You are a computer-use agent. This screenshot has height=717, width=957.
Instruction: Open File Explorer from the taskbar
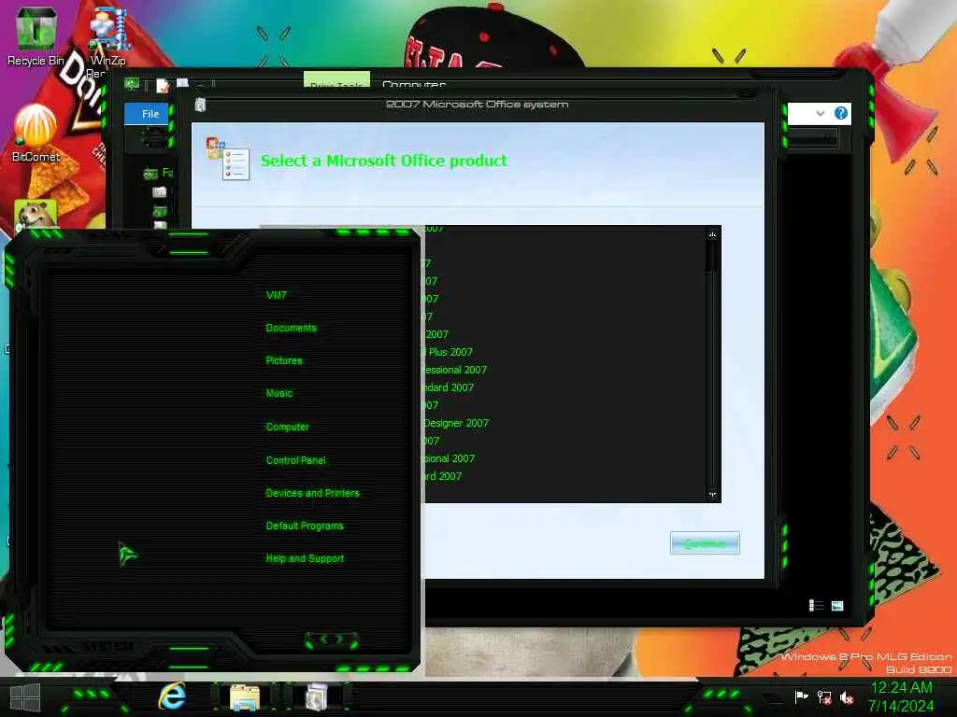point(245,696)
